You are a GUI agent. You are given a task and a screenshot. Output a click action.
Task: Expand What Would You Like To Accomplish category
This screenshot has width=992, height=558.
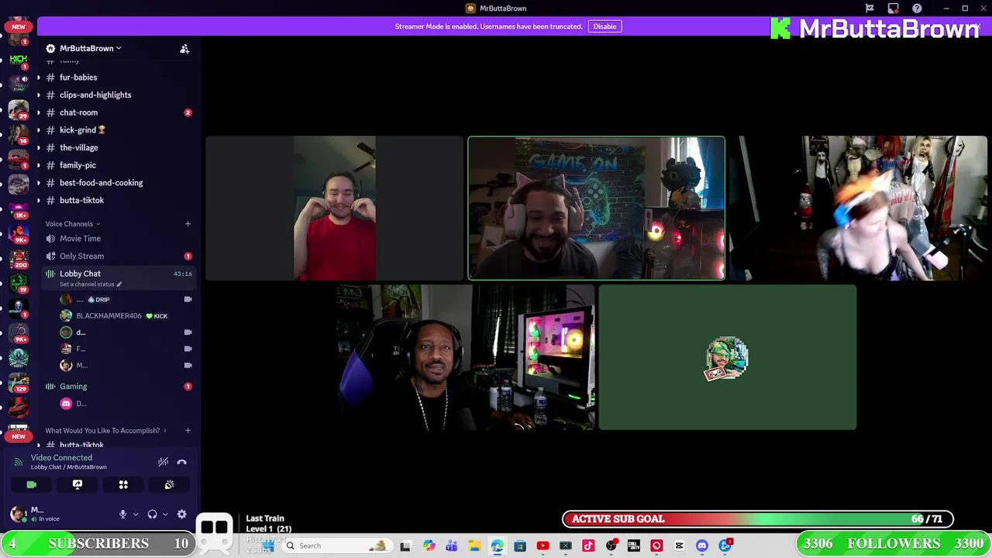click(105, 430)
